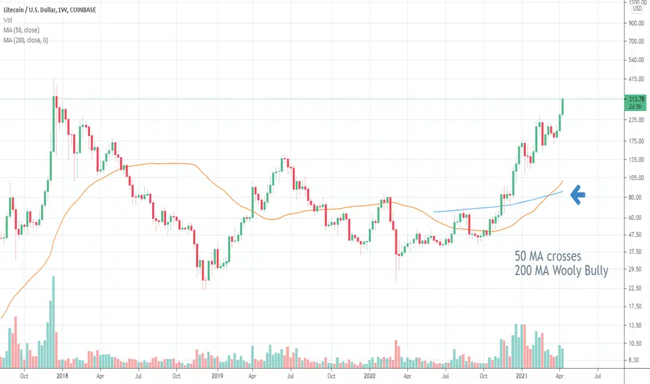
Task: Click the 2021 label on time axis
Action: tap(522, 376)
